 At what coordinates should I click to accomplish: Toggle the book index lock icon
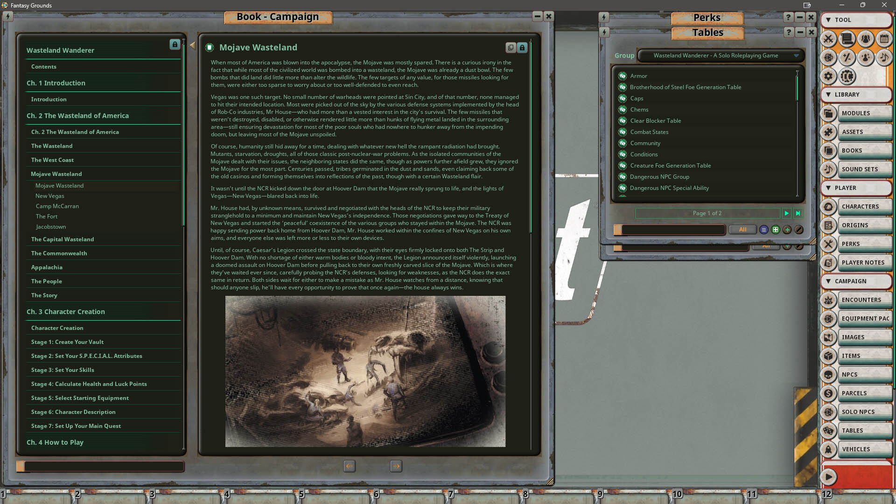pyautogui.click(x=175, y=44)
